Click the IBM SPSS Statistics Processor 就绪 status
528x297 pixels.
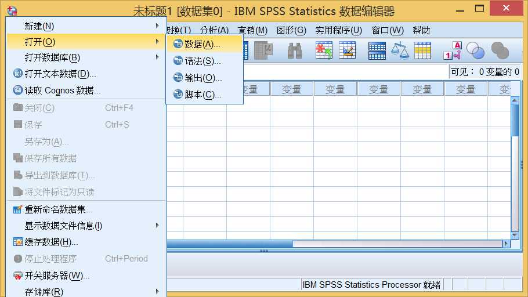(x=371, y=285)
